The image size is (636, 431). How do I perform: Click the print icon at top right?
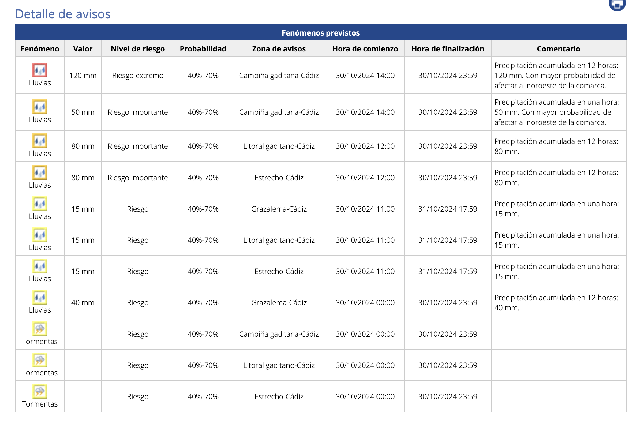pos(617,4)
